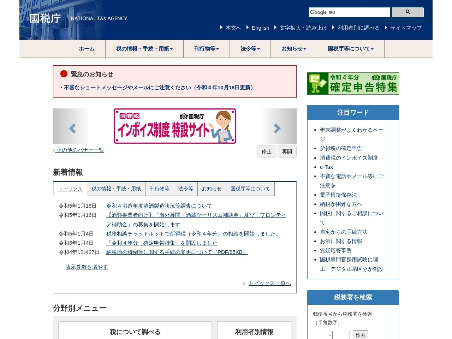Screen dimensions: 452x339
Task: Select the トピックス tab
Action: tap(70, 189)
